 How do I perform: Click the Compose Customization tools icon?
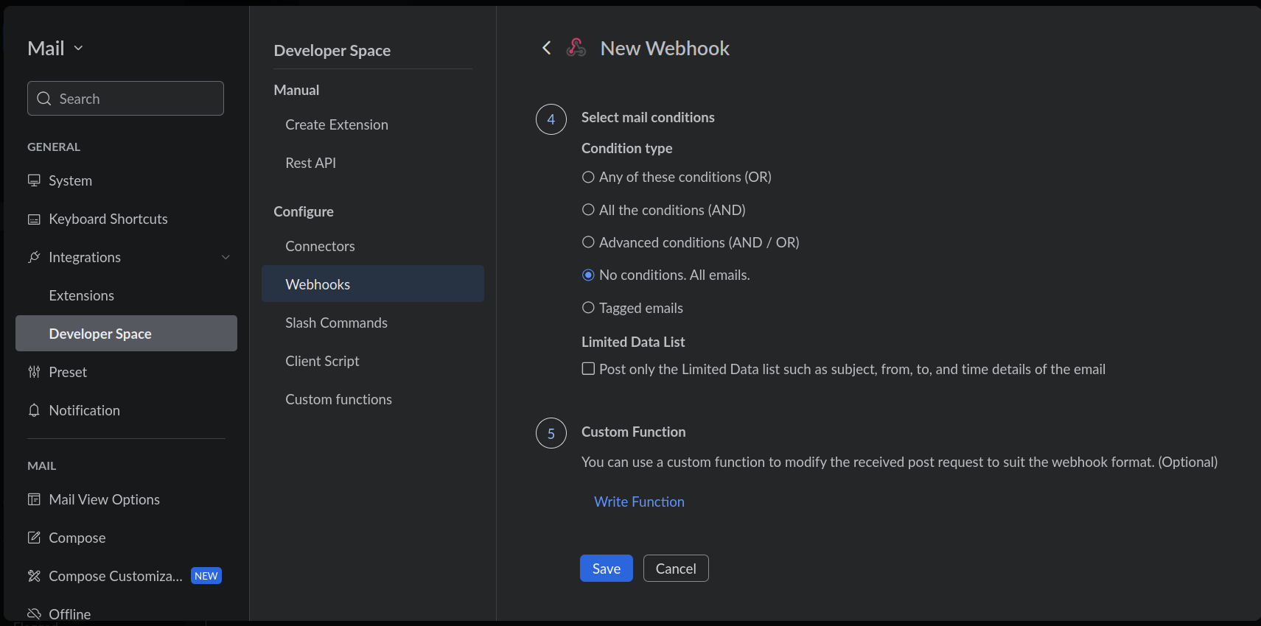[34, 576]
